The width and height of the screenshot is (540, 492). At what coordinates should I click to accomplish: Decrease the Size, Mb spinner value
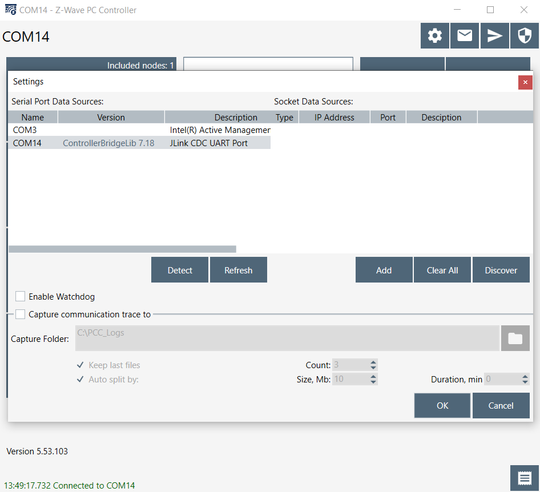373,382
